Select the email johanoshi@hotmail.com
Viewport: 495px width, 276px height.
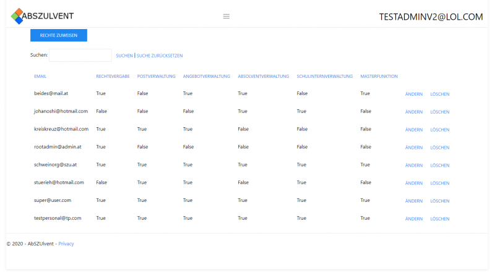[61, 111]
